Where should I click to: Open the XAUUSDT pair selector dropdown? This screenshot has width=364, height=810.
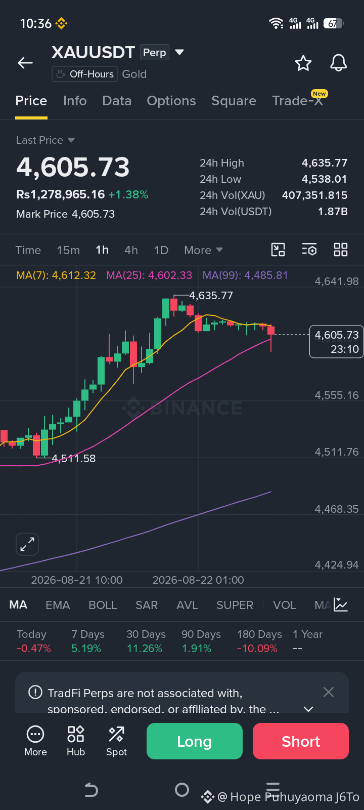179,52
